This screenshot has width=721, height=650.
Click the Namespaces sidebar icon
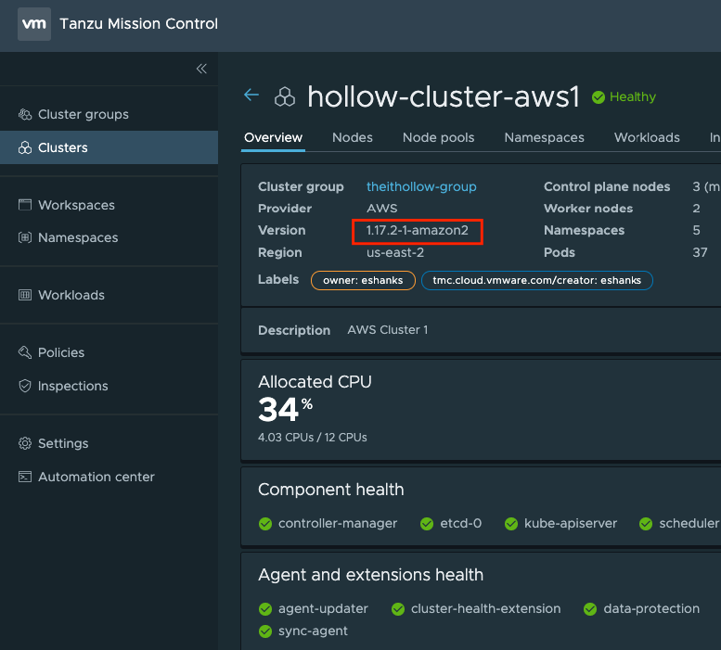point(25,238)
